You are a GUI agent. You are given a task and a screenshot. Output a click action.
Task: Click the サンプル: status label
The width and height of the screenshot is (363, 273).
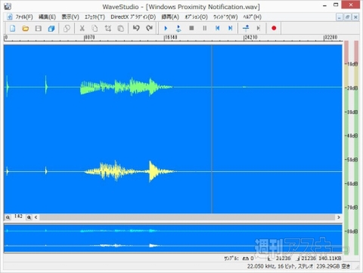pyautogui.click(x=231, y=259)
